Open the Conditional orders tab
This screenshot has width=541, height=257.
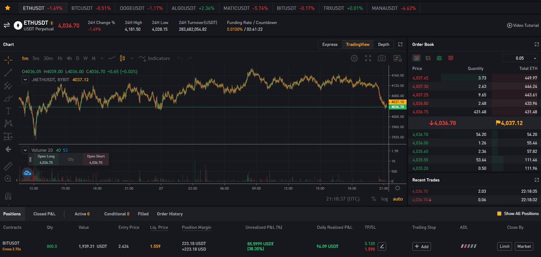point(117,214)
